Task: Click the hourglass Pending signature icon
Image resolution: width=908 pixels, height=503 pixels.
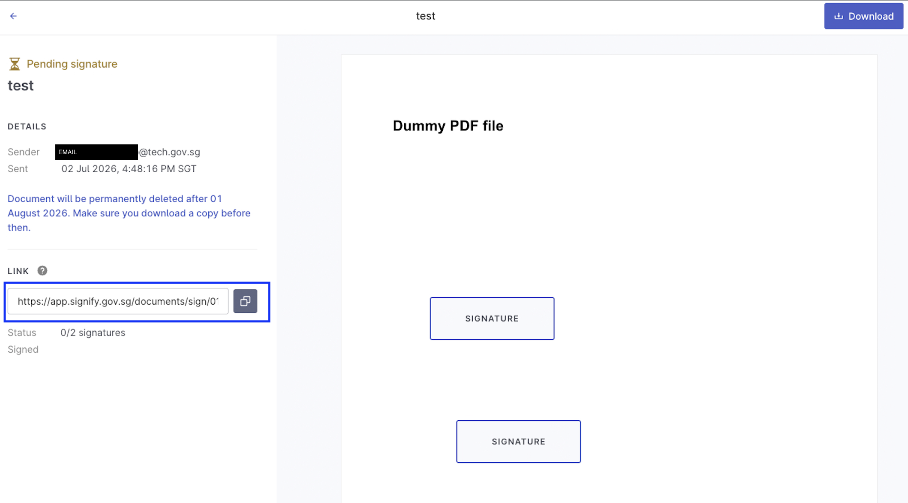Action: coord(15,64)
